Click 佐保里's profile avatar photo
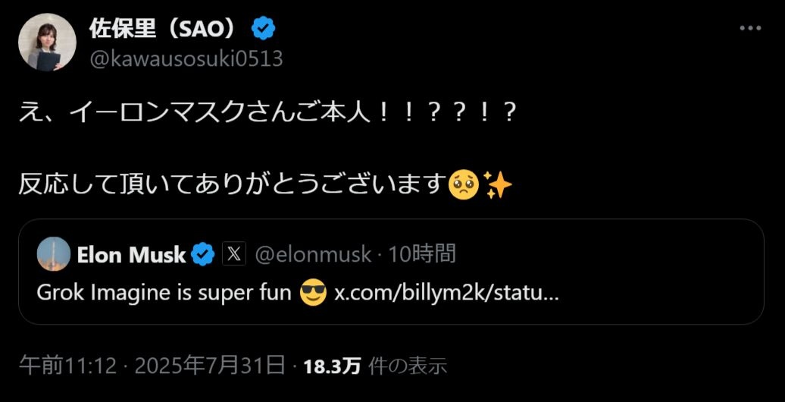 tap(47, 42)
